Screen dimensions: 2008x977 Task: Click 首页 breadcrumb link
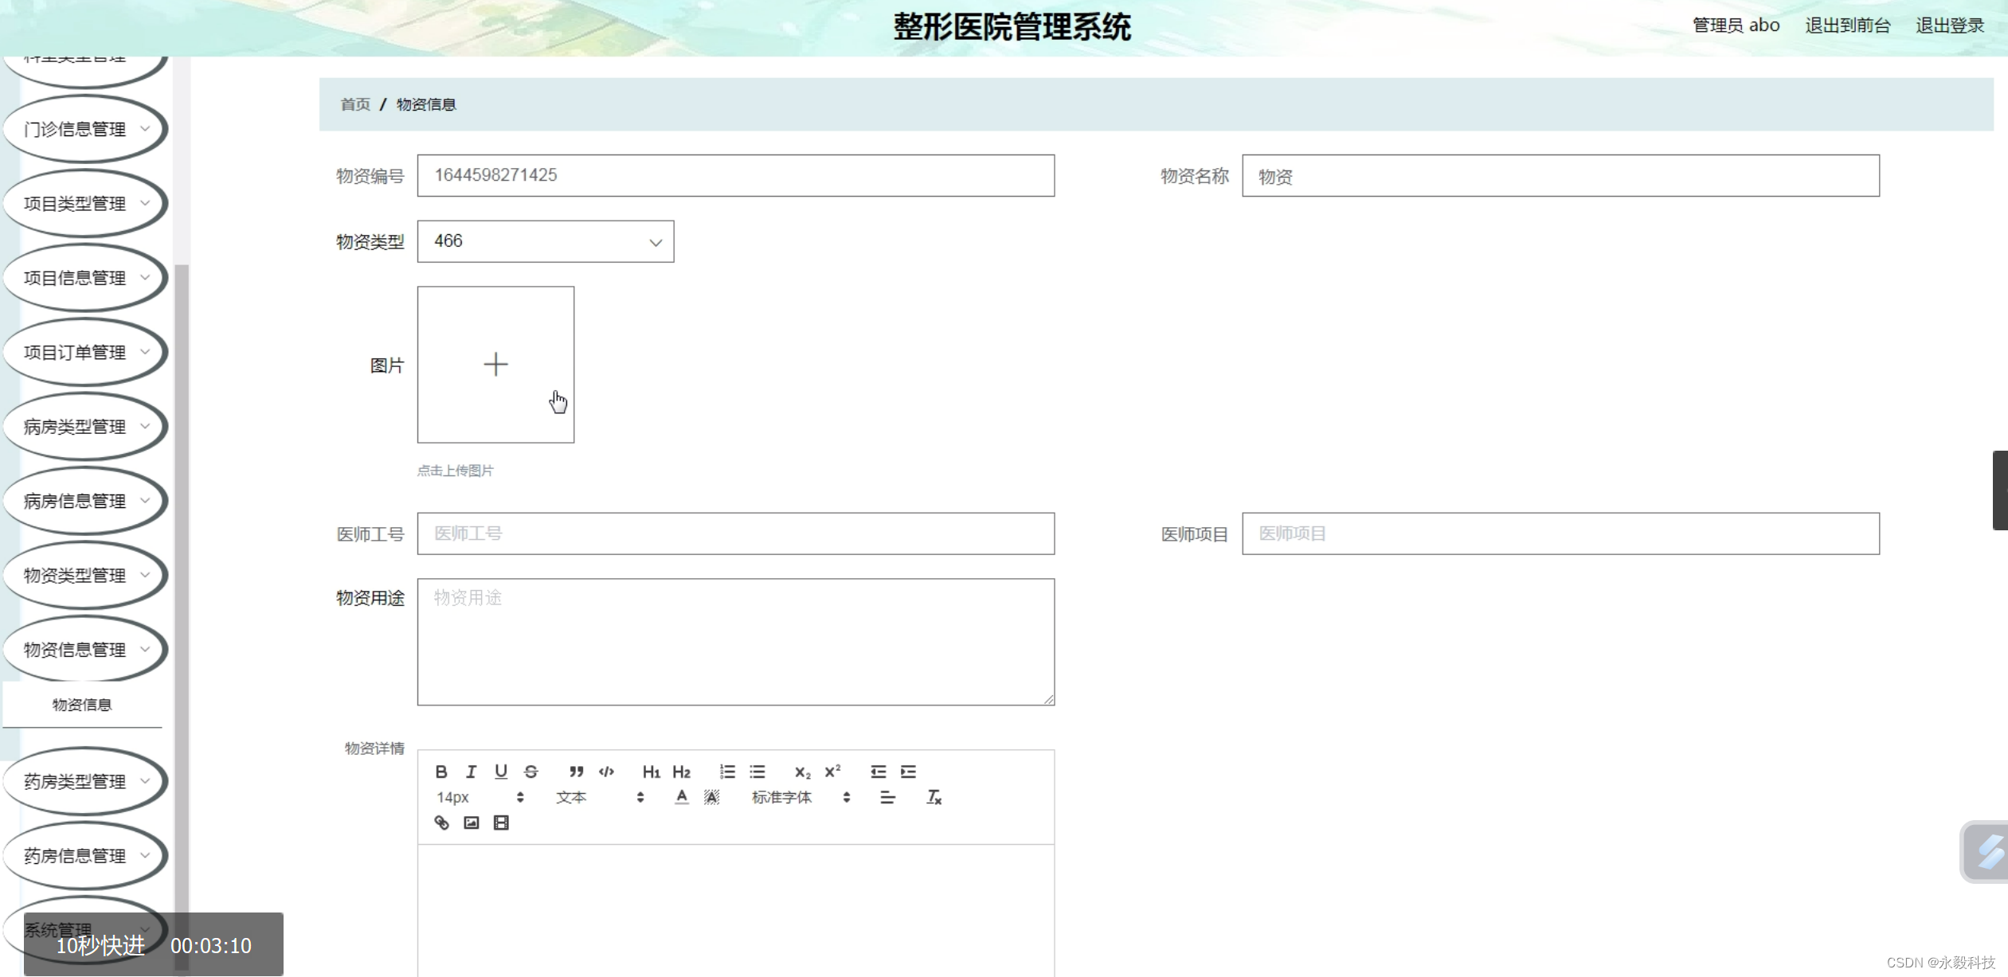(x=354, y=104)
